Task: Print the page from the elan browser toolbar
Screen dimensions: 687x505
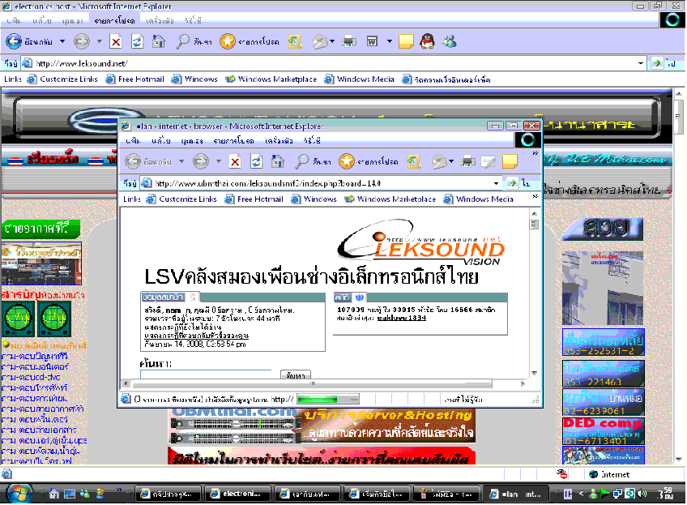Action: coord(468,162)
